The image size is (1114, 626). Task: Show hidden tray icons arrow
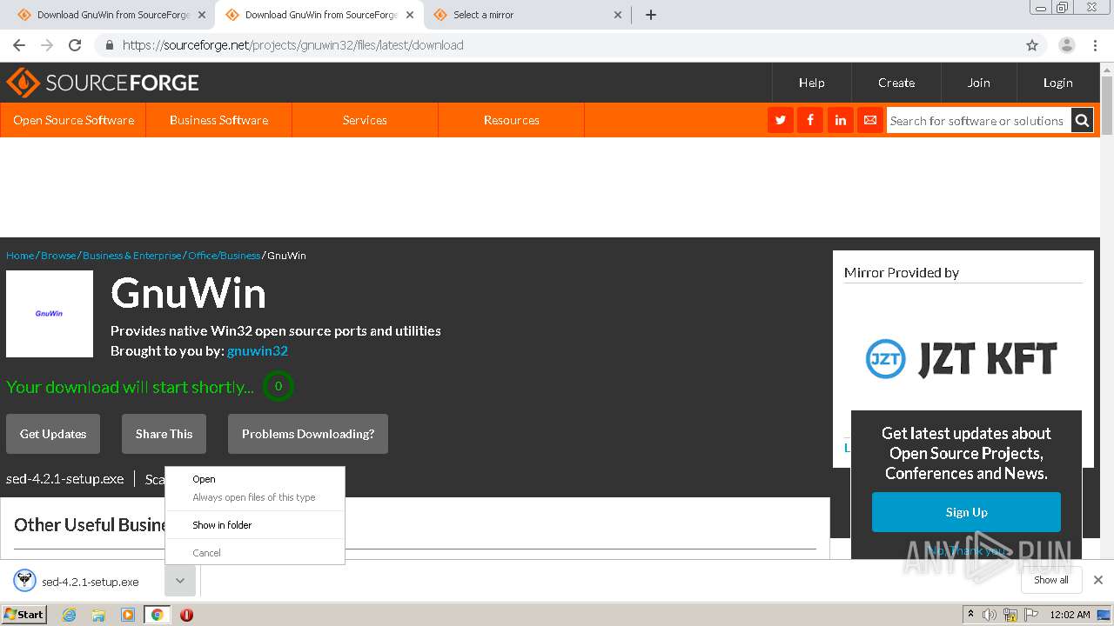click(970, 615)
